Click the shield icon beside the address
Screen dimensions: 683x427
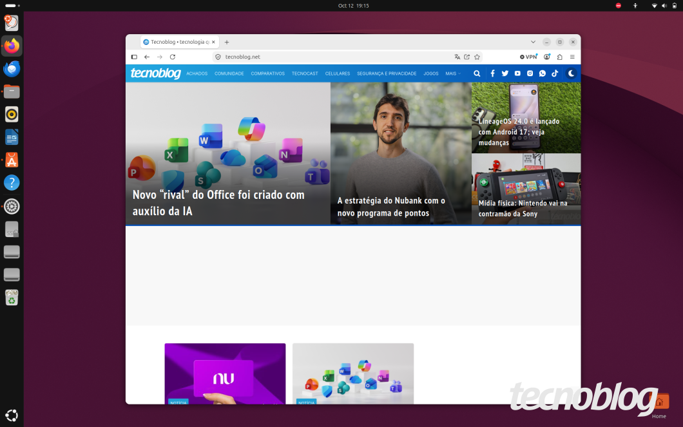pos(218,57)
